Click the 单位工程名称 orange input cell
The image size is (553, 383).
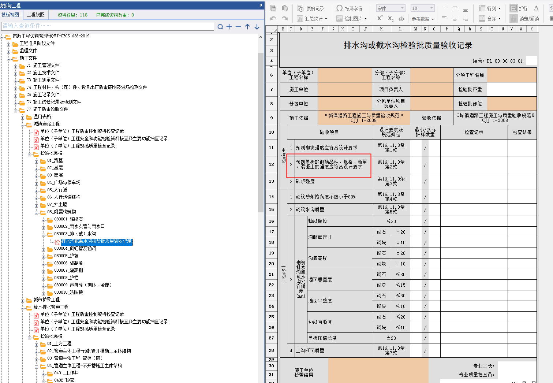coord(345,75)
